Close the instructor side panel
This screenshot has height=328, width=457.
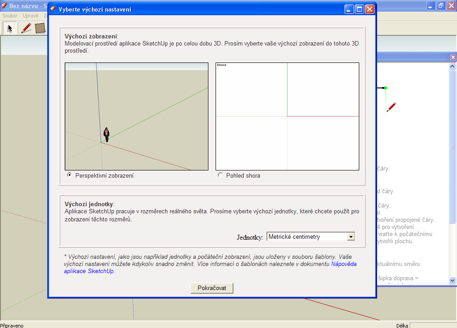point(453,58)
